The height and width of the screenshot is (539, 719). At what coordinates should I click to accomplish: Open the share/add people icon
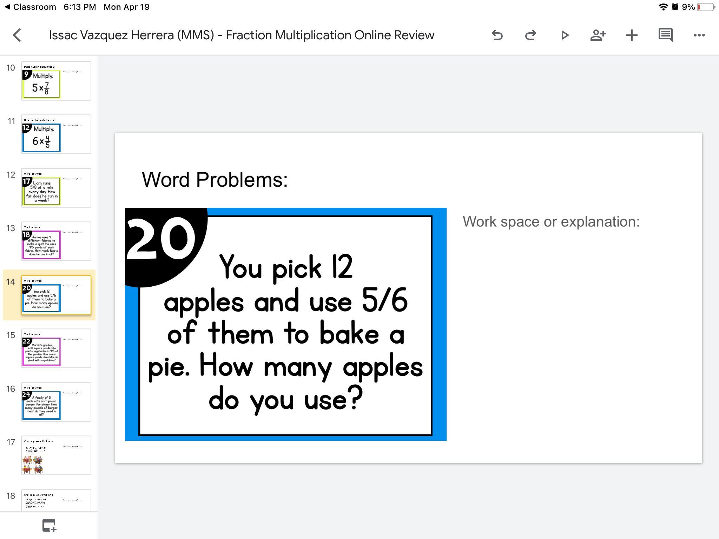coord(598,35)
